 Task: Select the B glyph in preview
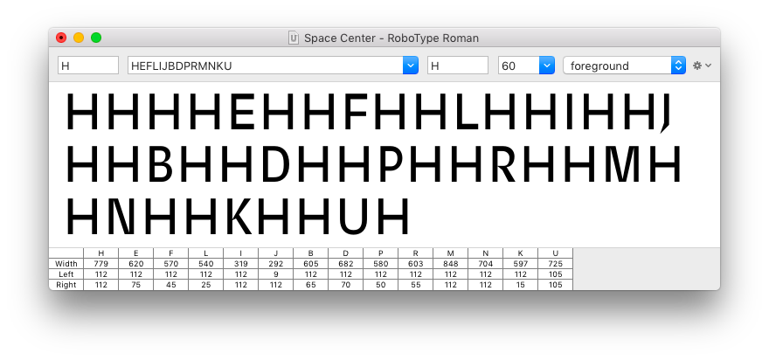point(160,163)
